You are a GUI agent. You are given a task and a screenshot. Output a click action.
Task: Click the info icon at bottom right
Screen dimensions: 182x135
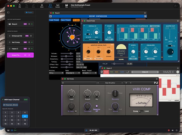pyautogui.click(x=177, y=130)
